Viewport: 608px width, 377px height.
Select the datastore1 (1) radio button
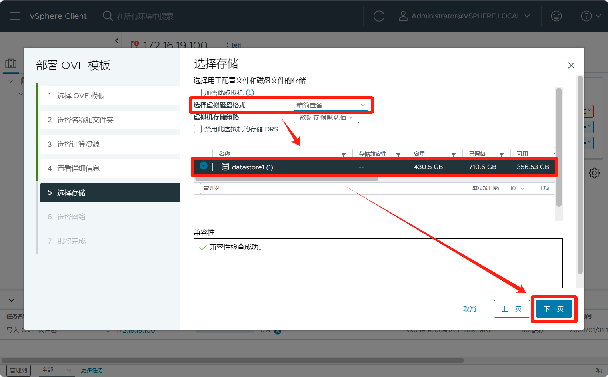point(204,166)
